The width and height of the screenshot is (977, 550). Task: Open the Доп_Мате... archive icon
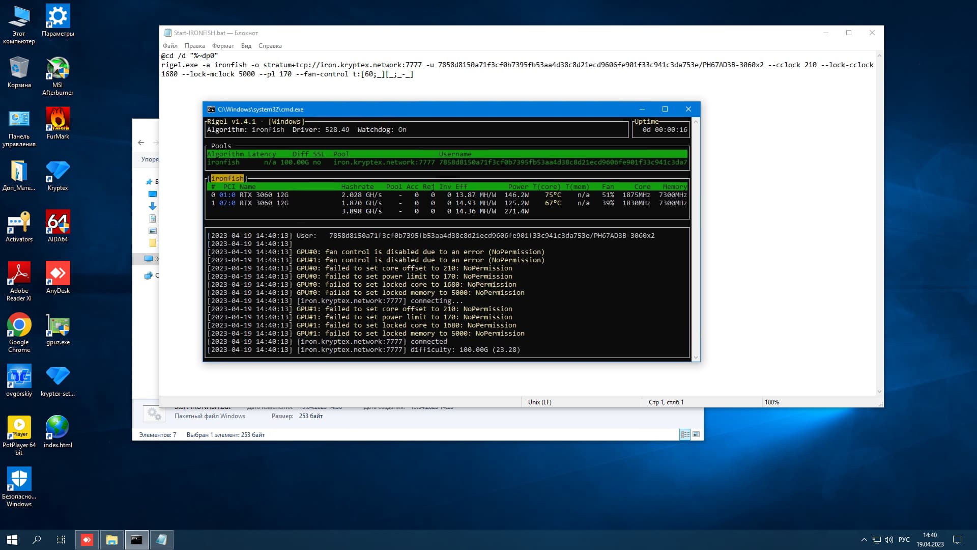(x=19, y=175)
